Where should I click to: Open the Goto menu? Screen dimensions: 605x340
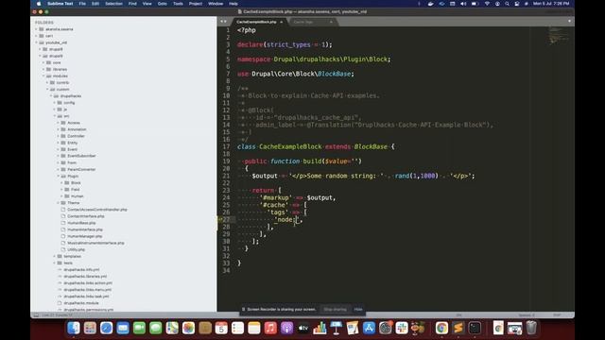click(x=162, y=4)
